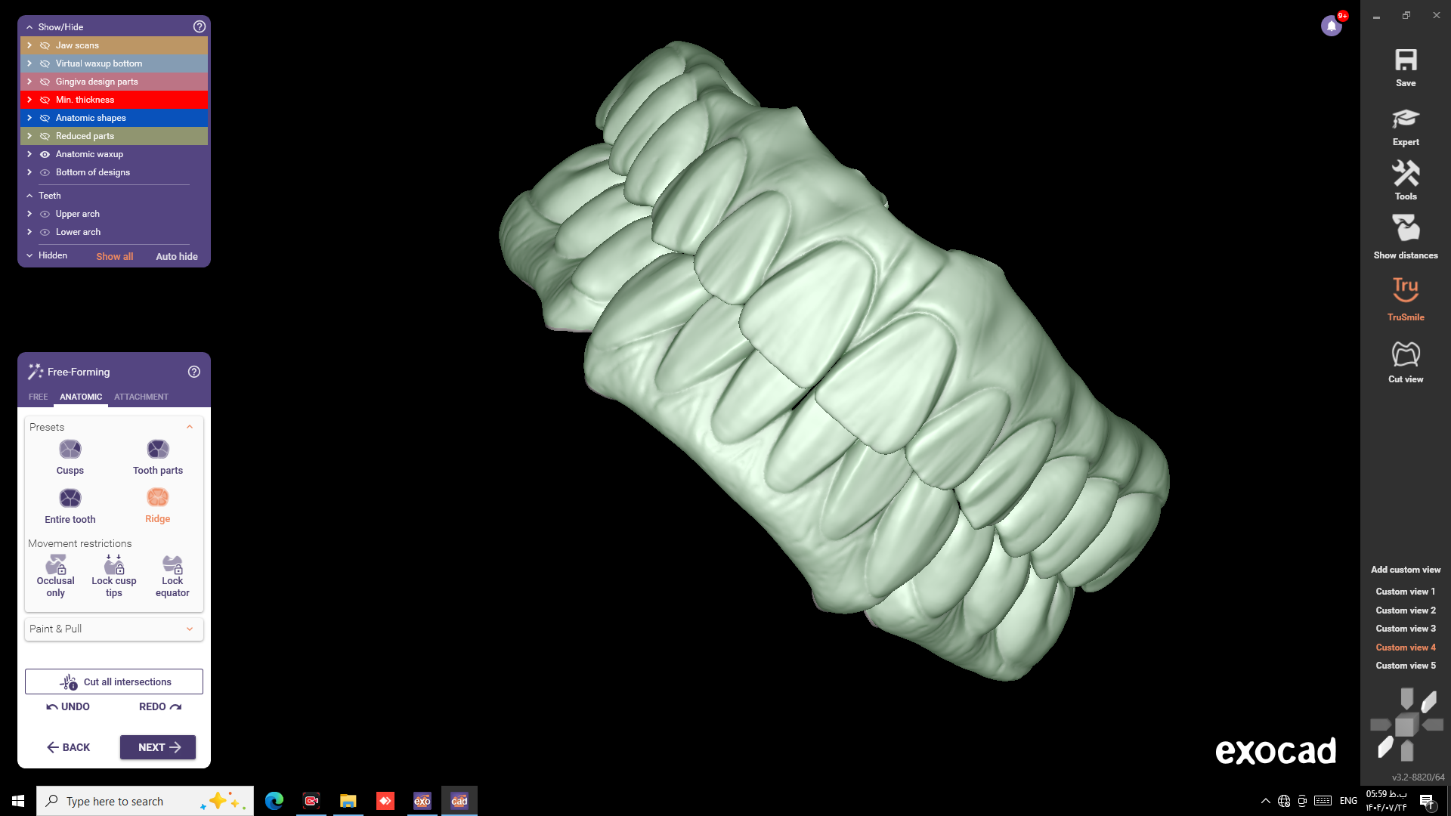Screen dimensions: 1451x816
Task: Select the Cusps preset icon
Action: click(x=70, y=450)
